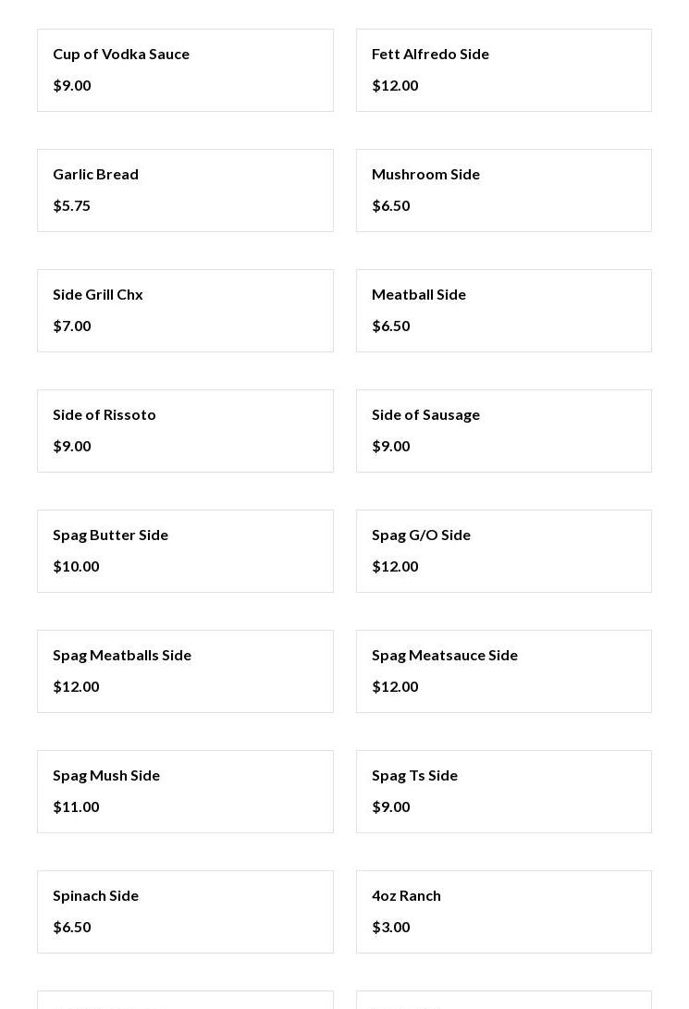Click the Spag G/O Side card

pos(503,551)
